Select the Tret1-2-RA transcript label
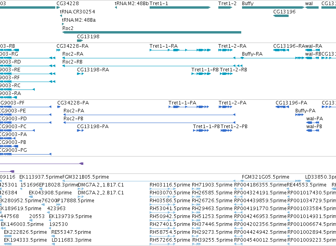Screen dimensions: 336x246 click(232, 46)
